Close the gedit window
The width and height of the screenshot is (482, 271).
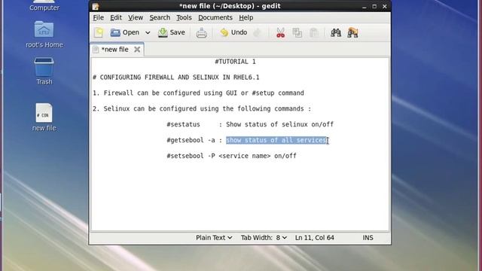pos(385,6)
